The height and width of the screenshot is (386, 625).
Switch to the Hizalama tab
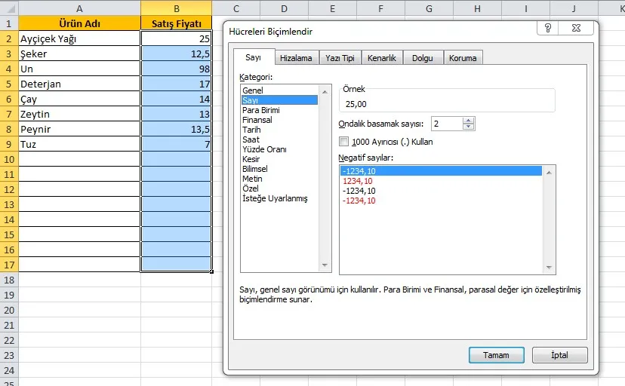[295, 58]
